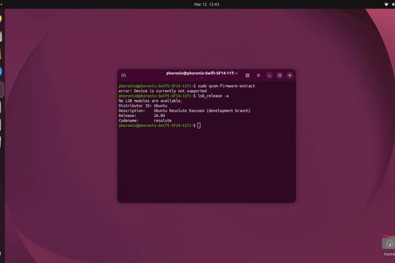The image size is (395, 263).
Task: Minimize the terminal window
Action: click(269, 75)
